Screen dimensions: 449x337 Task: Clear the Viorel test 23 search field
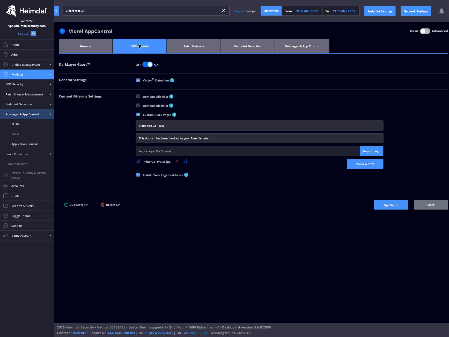coord(223,11)
